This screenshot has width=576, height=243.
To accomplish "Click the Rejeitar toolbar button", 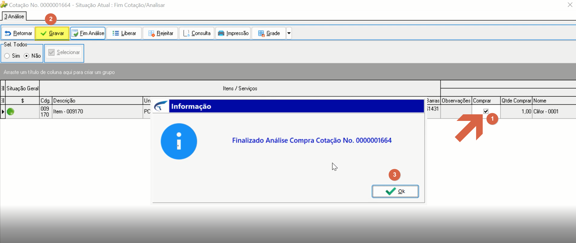I will 160,33.
